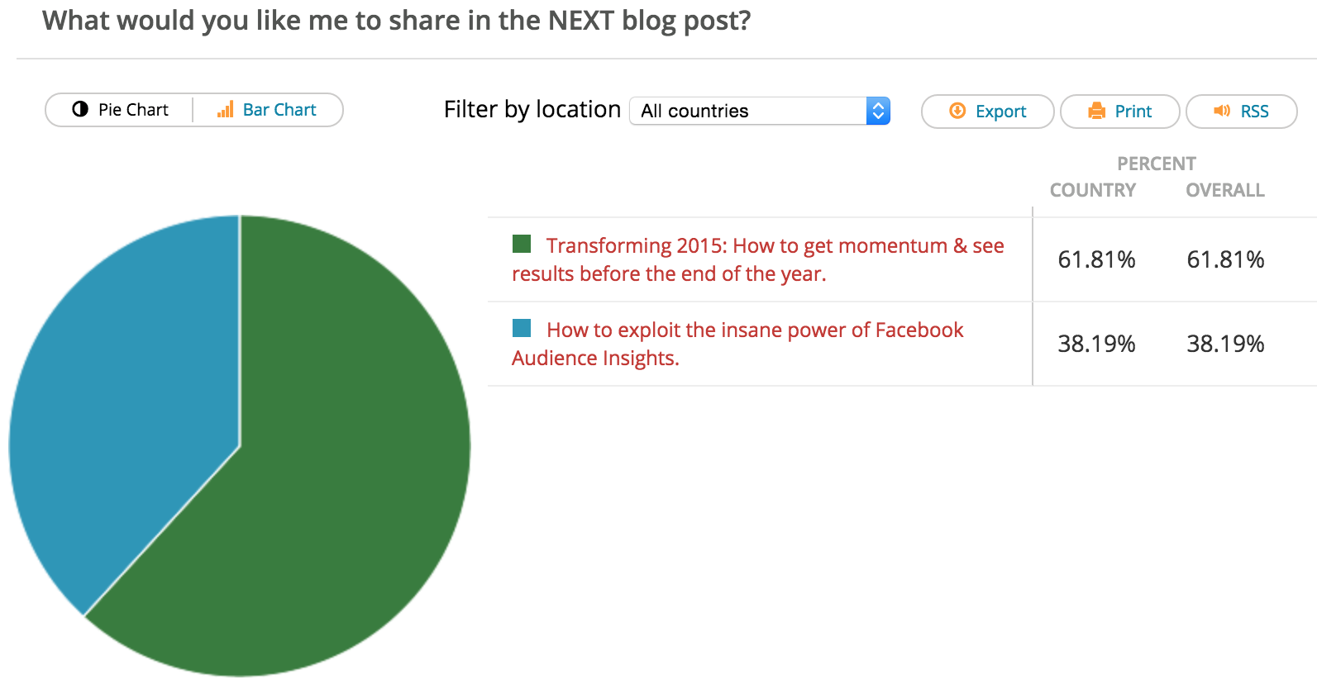Switch to Bar Chart view

pos(268,110)
